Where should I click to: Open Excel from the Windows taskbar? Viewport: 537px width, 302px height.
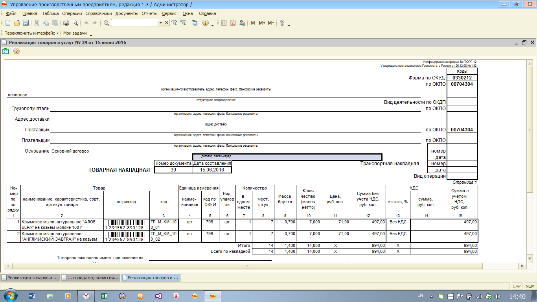(x=104, y=296)
